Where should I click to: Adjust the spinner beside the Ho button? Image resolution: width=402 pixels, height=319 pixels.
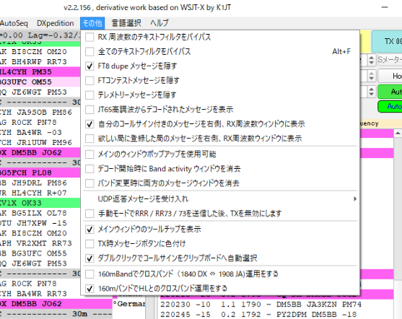point(371,76)
